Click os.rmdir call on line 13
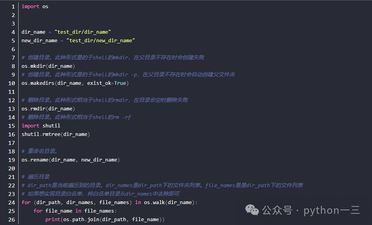The width and height of the screenshot is (372, 225). tap(48, 109)
